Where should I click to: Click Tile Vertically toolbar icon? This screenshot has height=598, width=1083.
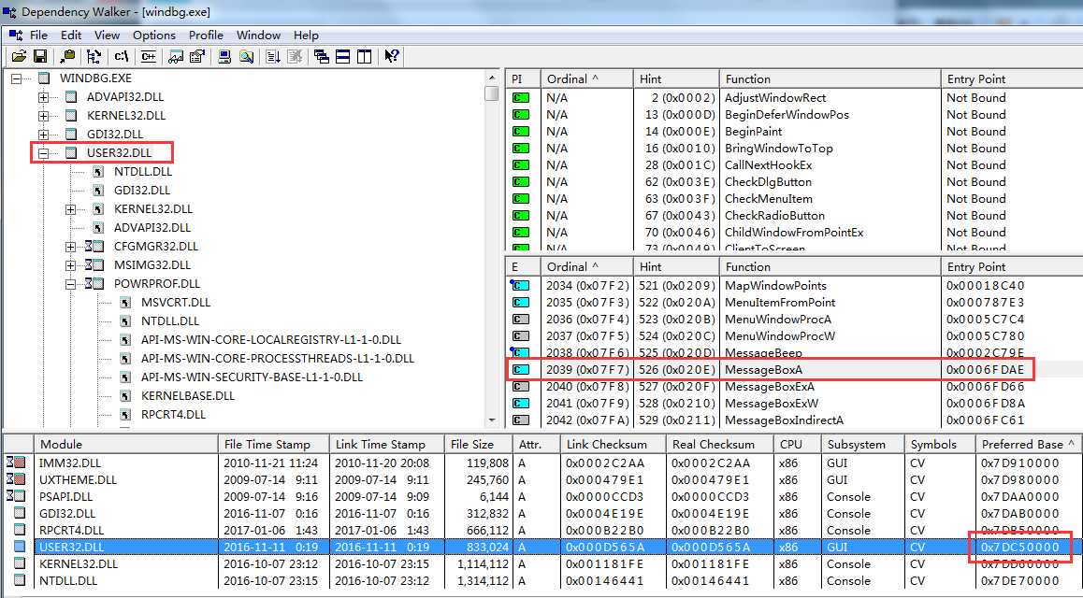[x=364, y=57]
